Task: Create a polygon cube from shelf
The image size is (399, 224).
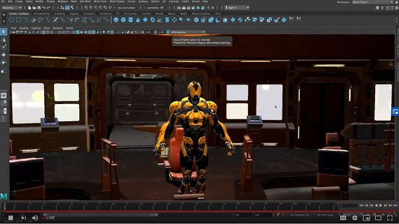Action: pyautogui.click(x=123, y=20)
